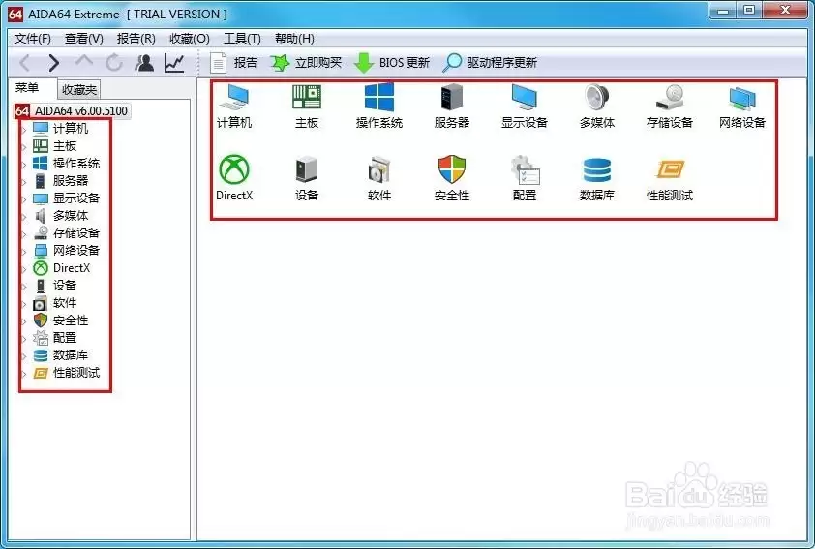The width and height of the screenshot is (815, 549).
Task: Click the BIOS 更新 toolbar button
Action: 391,63
